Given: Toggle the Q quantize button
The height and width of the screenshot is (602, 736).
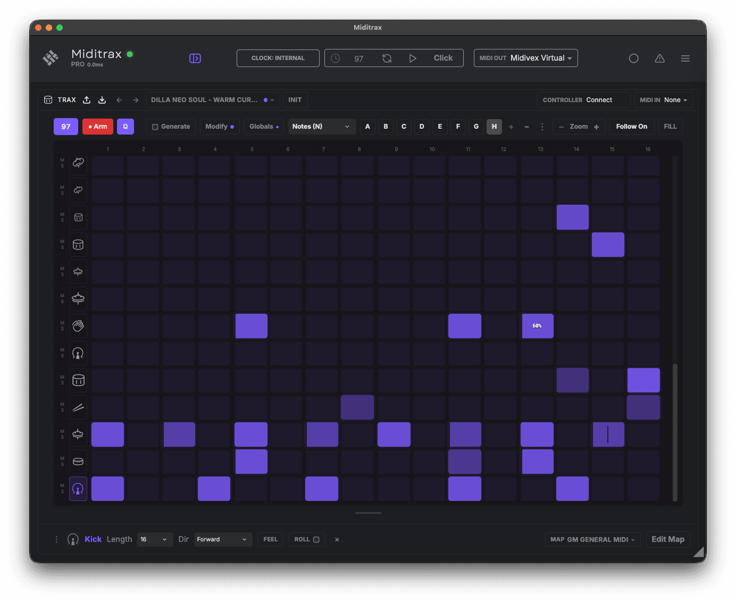Looking at the screenshot, I should point(126,127).
